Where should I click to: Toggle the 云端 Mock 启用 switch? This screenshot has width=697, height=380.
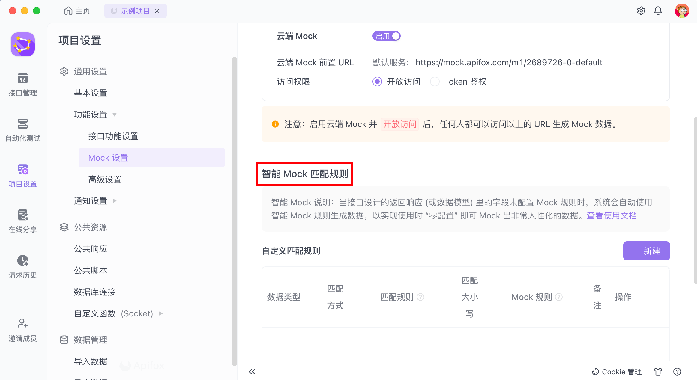[386, 36]
